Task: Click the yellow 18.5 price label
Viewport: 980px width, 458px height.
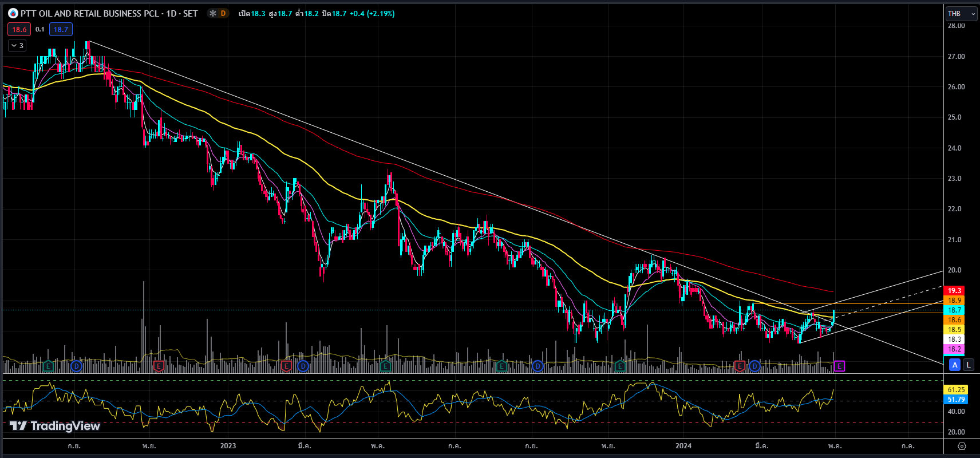Action: (x=954, y=330)
